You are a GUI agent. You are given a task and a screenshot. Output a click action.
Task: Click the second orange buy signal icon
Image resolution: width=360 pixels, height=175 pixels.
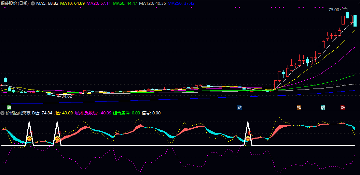coord(57,139)
